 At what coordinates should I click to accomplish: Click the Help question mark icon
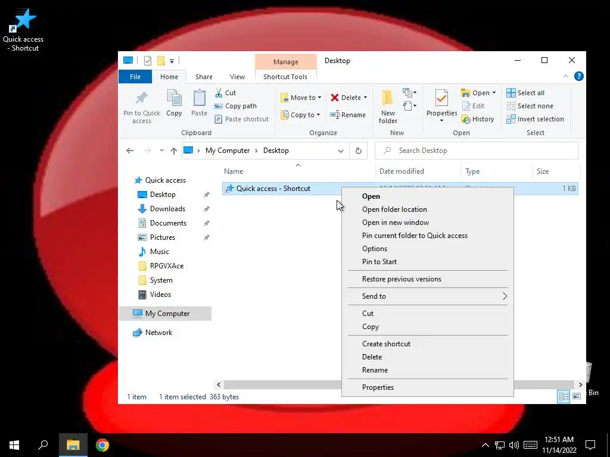point(579,77)
